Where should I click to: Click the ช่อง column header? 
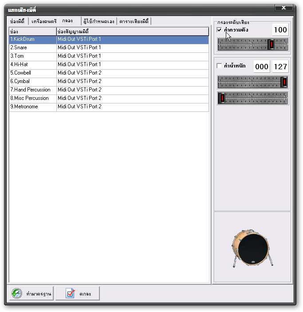(33, 32)
